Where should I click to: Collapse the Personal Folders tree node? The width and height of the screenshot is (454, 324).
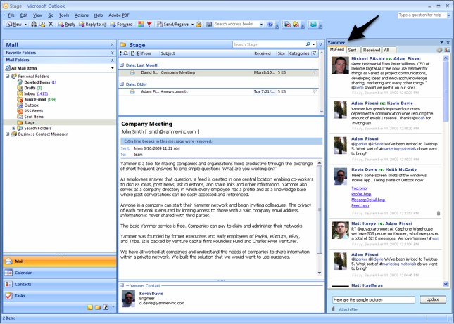8,77
